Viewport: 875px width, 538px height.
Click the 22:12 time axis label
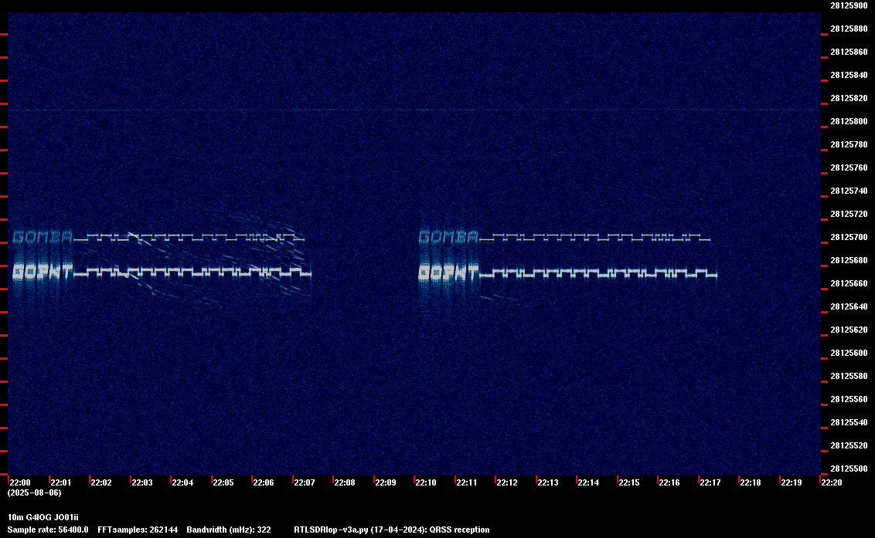[507, 482]
